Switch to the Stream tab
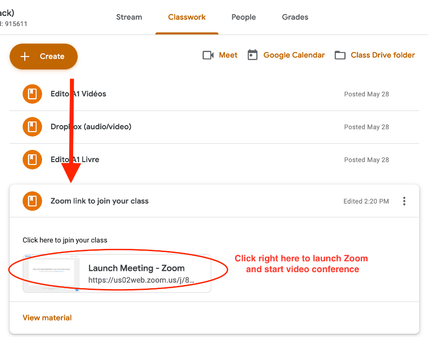 point(129,17)
